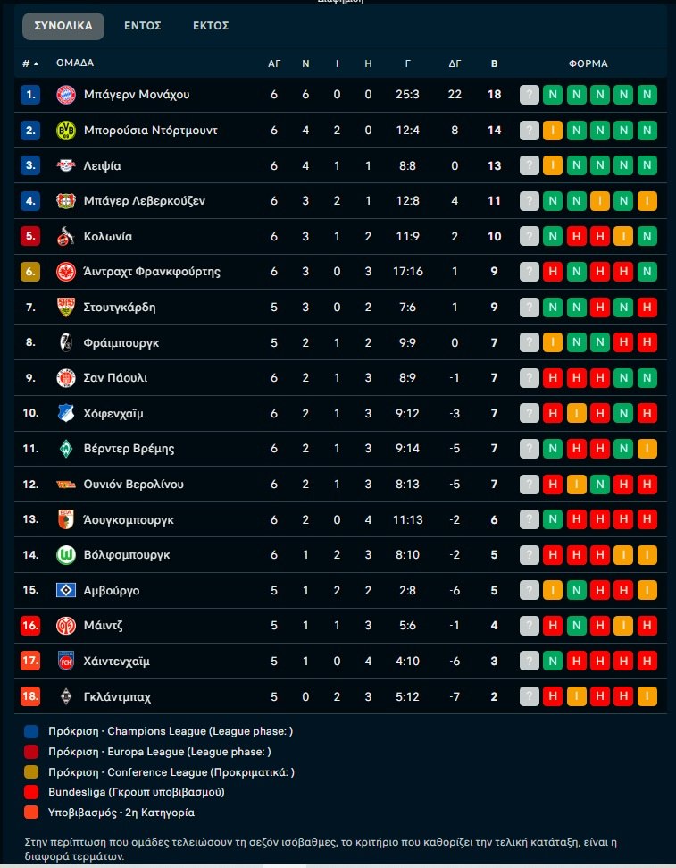The image size is (676, 868).
Task: Open the ΕΚΤΟΣ standings tab
Action: [211, 26]
